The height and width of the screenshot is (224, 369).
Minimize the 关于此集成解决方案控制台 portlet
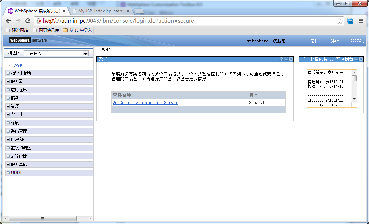[356, 59]
